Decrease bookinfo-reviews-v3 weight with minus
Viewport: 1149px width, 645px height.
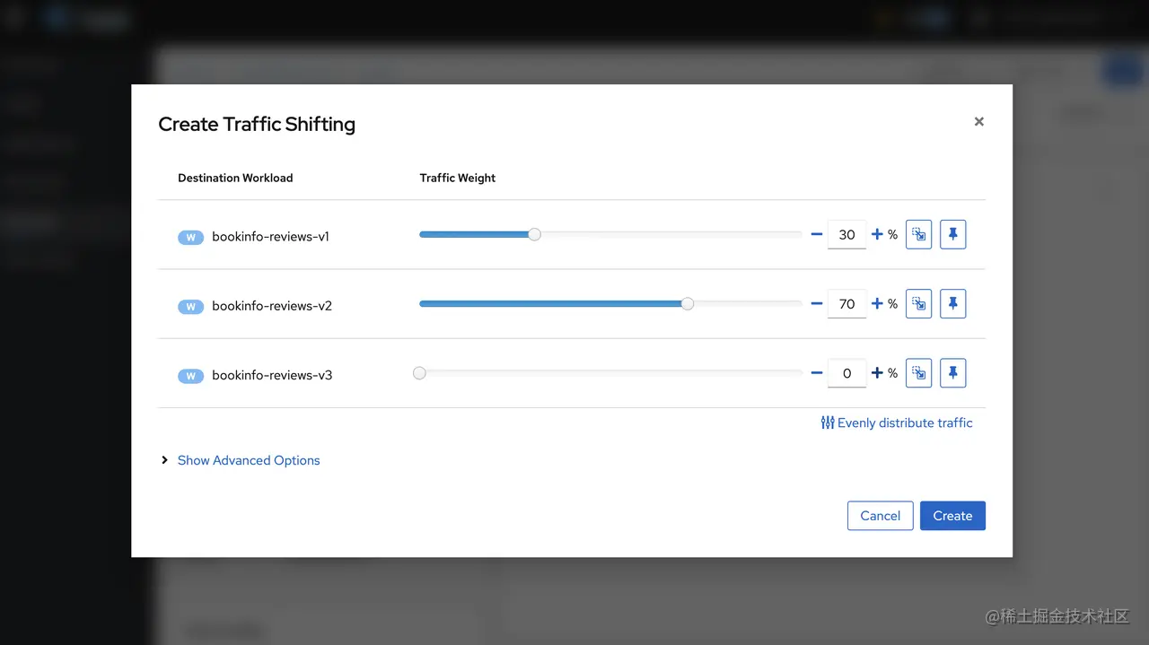(817, 373)
